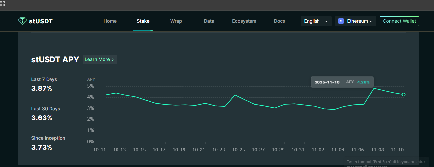Click the 10-21 date axis label
The image size is (434, 167).
(x=199, y=150)
